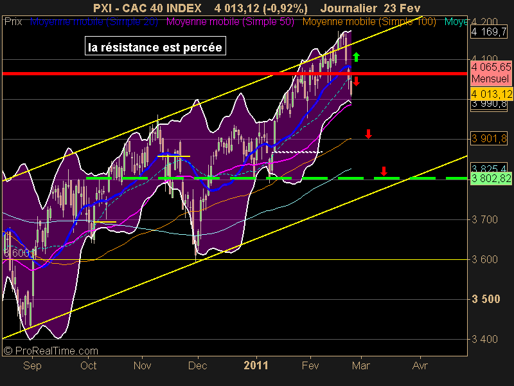
Task: Click the orange 4 013,12 current price tag
Action: pos(492,94)
